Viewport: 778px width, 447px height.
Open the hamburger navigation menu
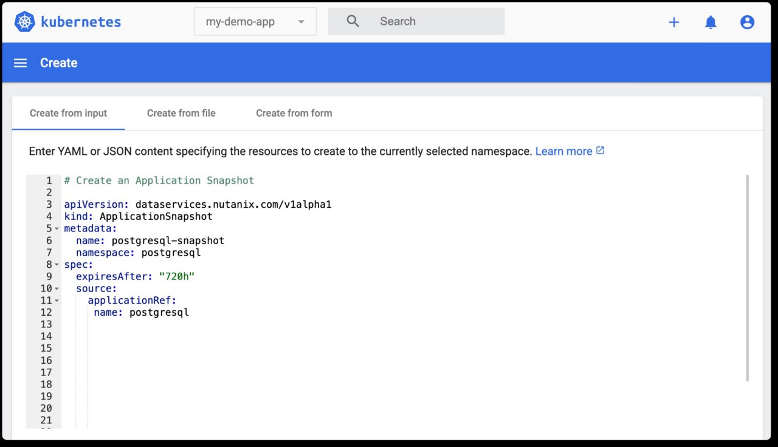(21, 63)
